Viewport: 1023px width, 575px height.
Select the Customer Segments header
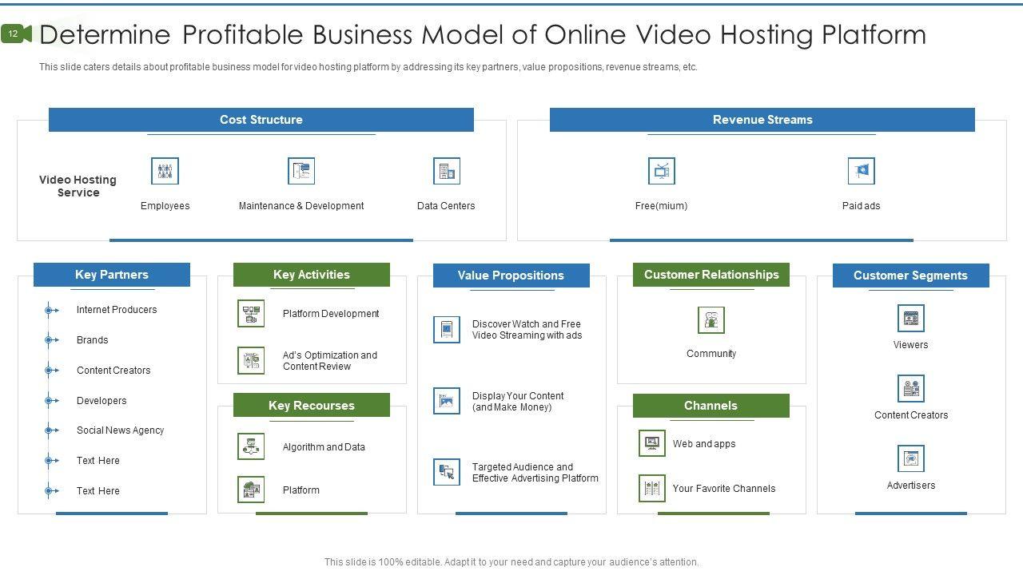911,276
